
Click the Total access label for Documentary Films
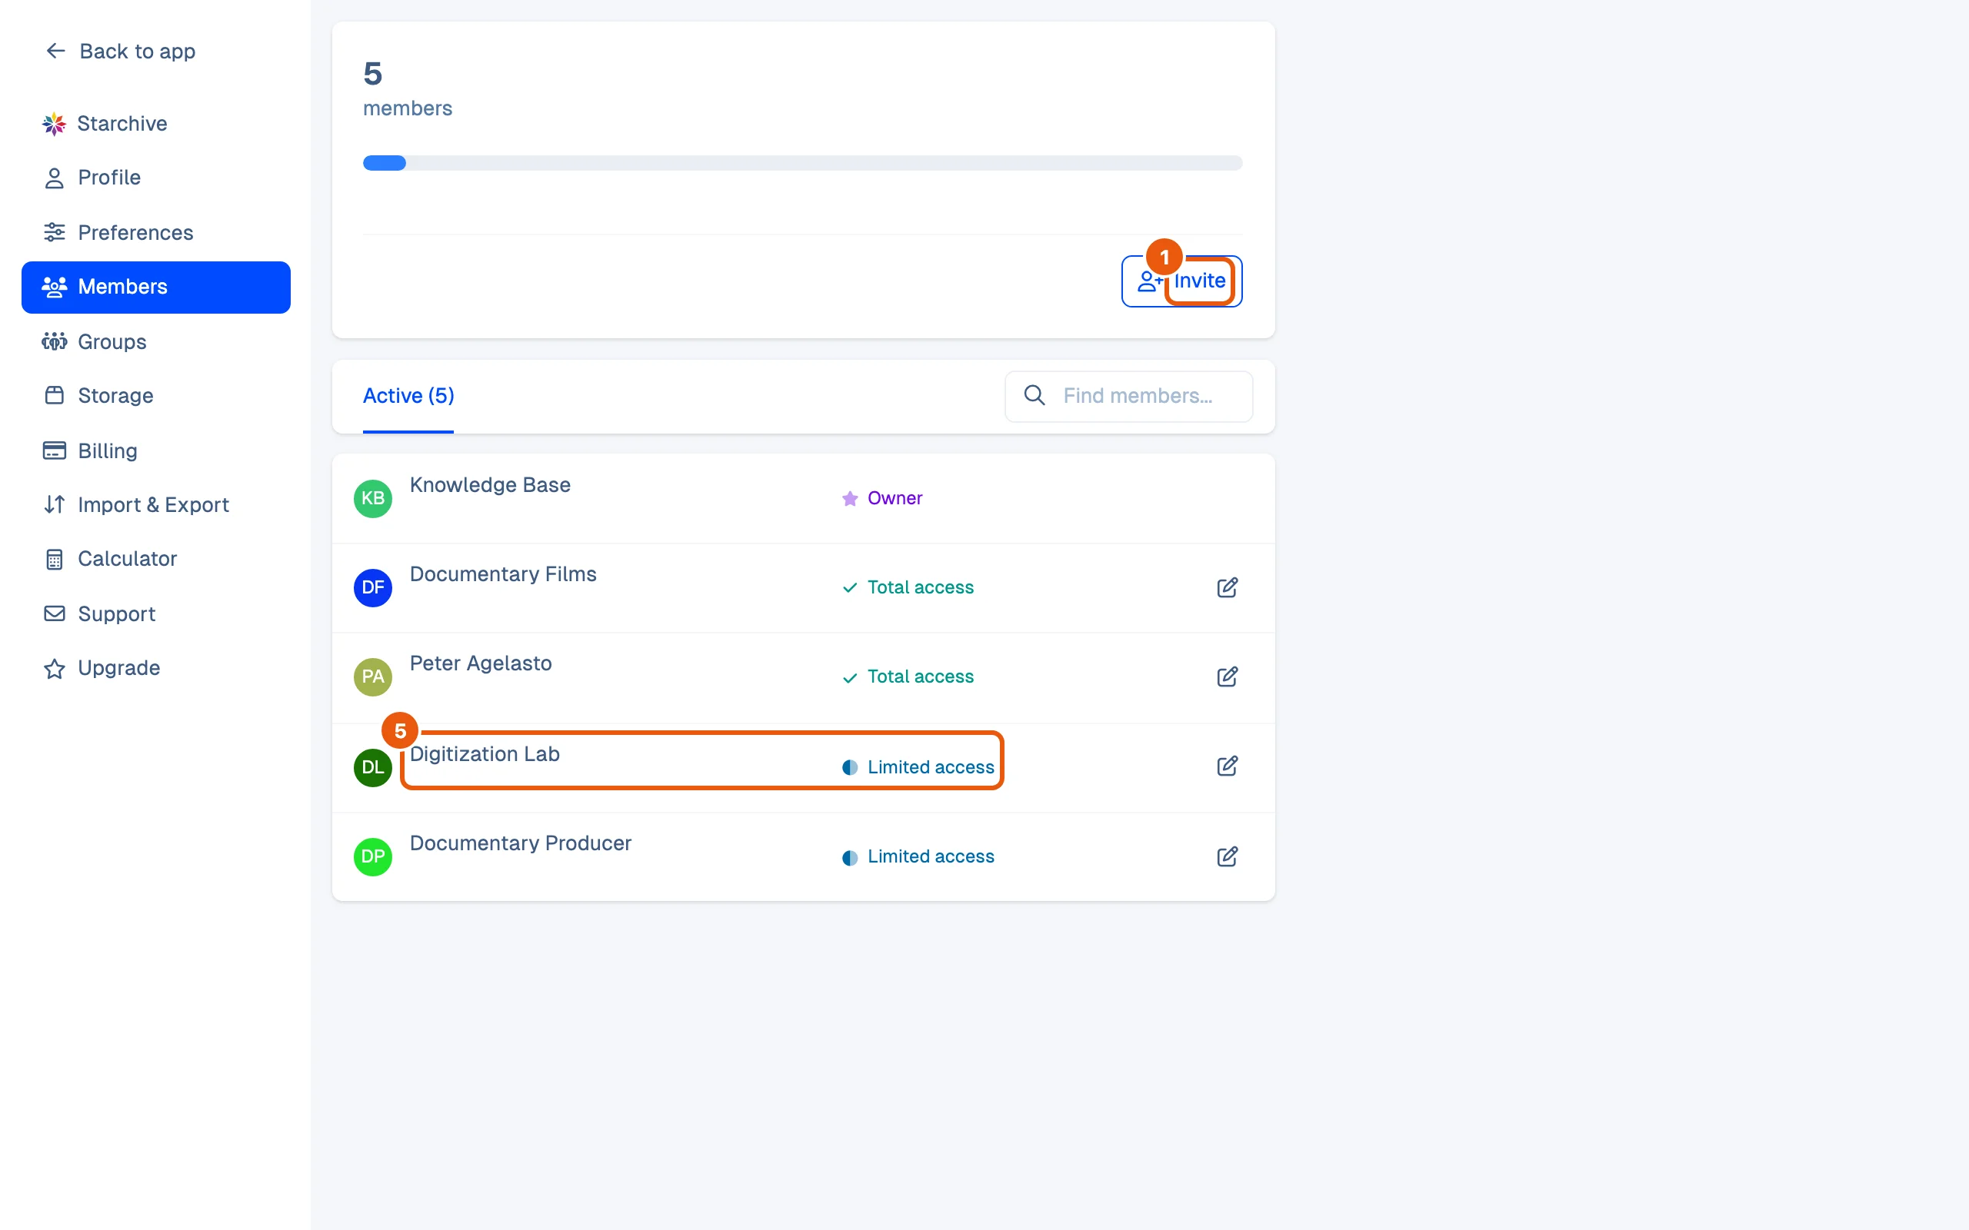point(920,587)
